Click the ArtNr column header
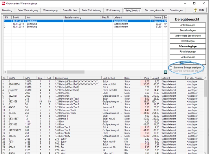Image resolution: width=209 pixels, height=155 pixels. [x=30, y=78]
